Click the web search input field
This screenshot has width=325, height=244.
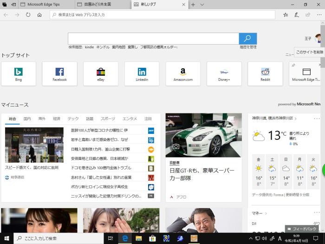153,39
